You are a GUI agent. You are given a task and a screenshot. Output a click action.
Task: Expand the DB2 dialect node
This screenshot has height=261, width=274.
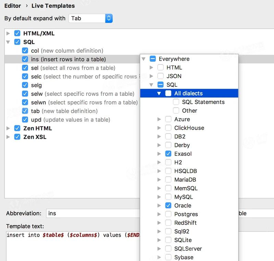pos(159,136)
